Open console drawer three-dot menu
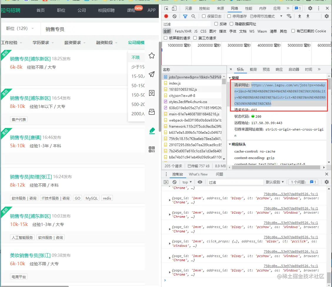Viewport: 332px width, 287px height. click(x=166, y=174)
